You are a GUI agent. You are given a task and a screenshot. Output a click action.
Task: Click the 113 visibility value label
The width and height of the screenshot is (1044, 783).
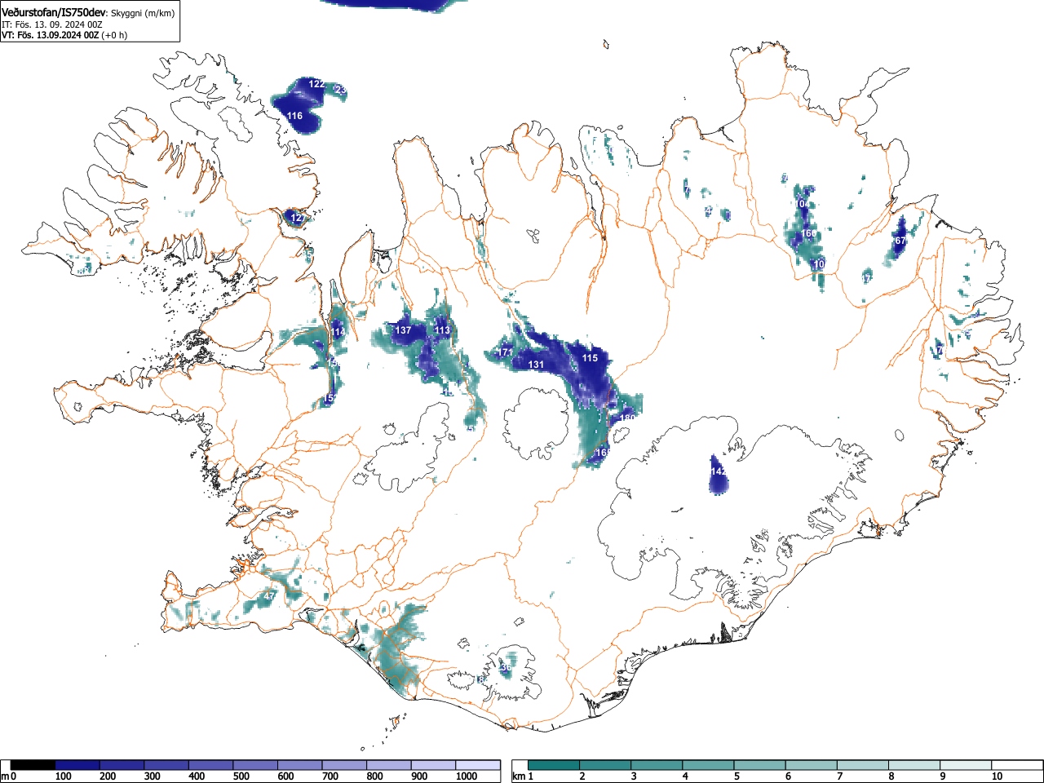coord(442,330)
